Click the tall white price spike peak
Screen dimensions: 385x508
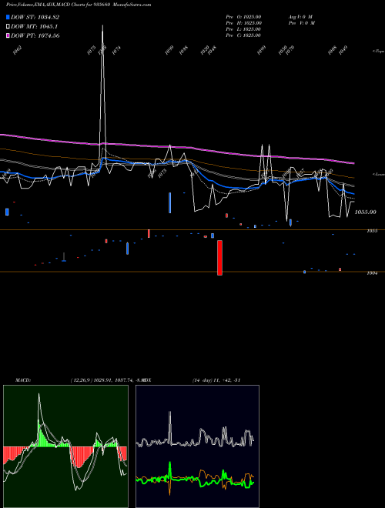click(x=102, y=26)
